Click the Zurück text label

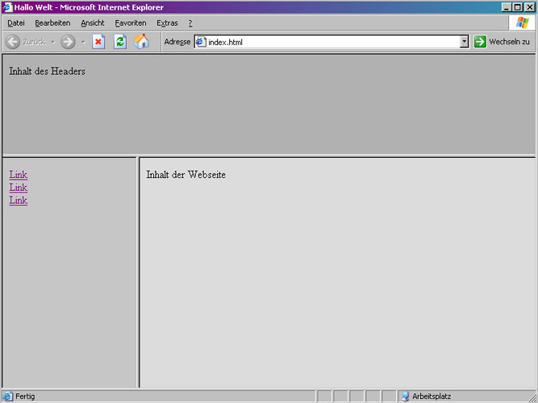pos(34,42)
